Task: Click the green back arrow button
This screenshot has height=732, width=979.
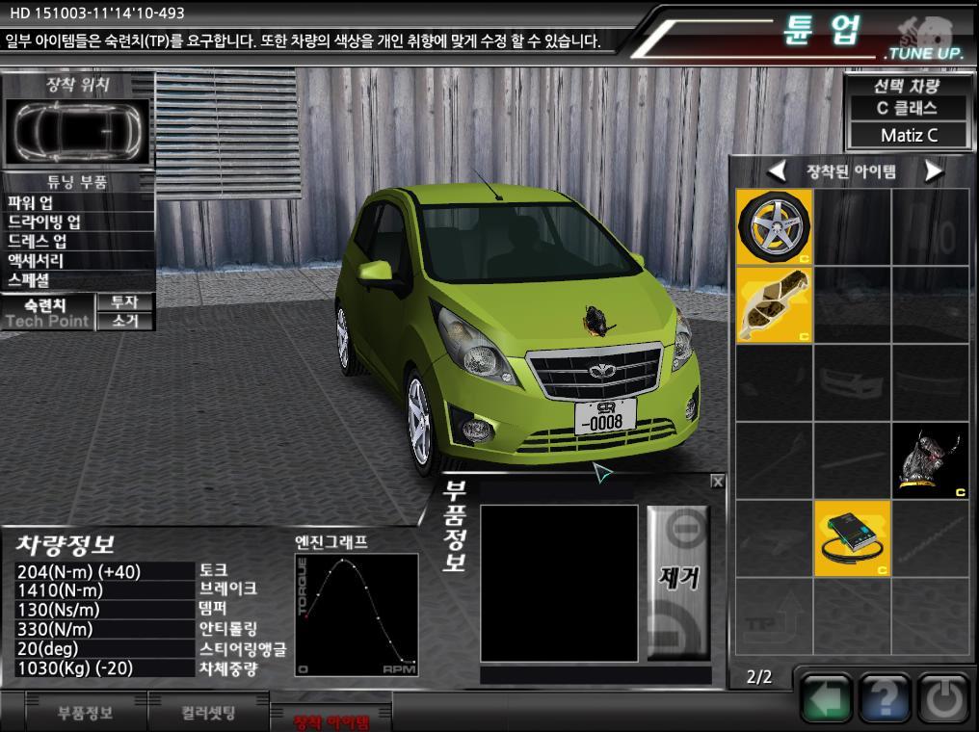Action: [x=826, y=699]
